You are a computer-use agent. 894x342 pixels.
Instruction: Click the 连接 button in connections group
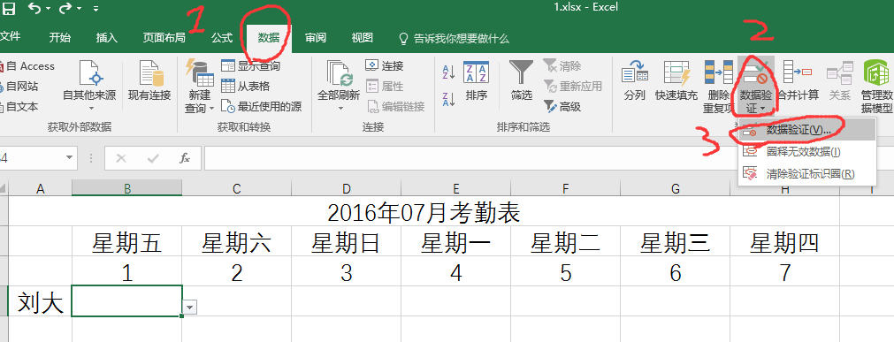tap(385, 66)
